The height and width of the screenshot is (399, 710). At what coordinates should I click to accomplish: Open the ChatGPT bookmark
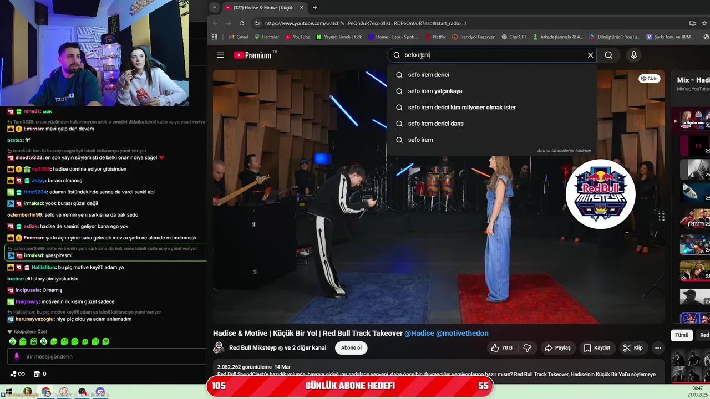pos(514,37)
